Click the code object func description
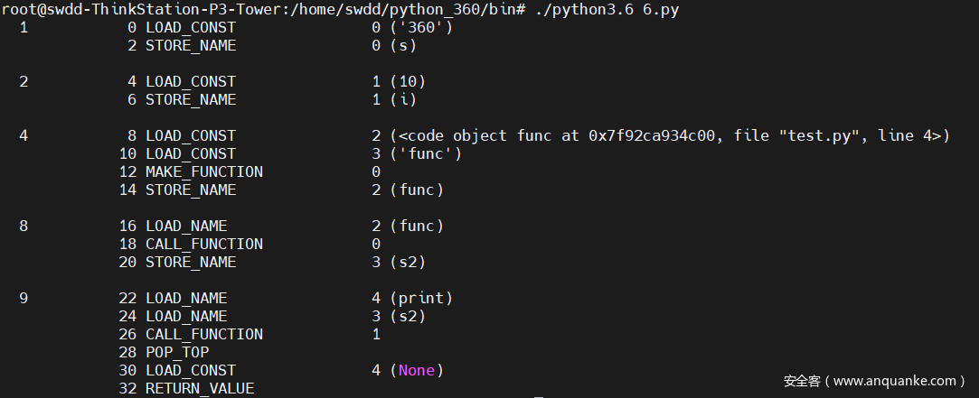Screen dimensions: 979x398 pyautogui.click(x=670, y=135)
